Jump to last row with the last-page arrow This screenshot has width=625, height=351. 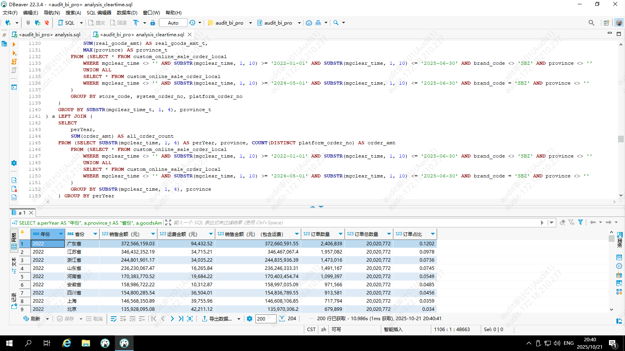point(181,319)
